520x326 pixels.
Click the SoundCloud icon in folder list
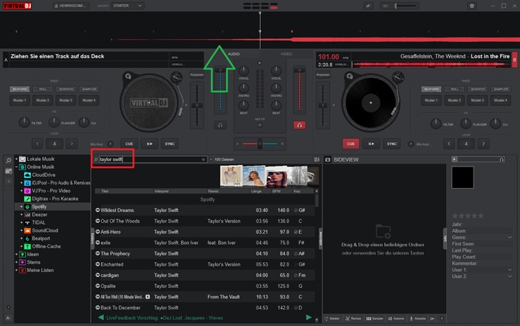28,230
